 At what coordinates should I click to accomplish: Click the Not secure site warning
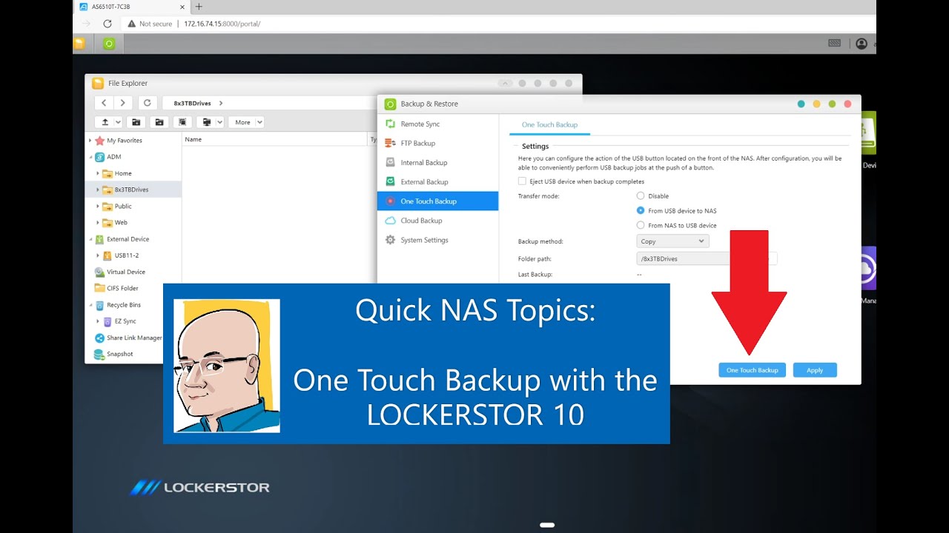(150, 24)
